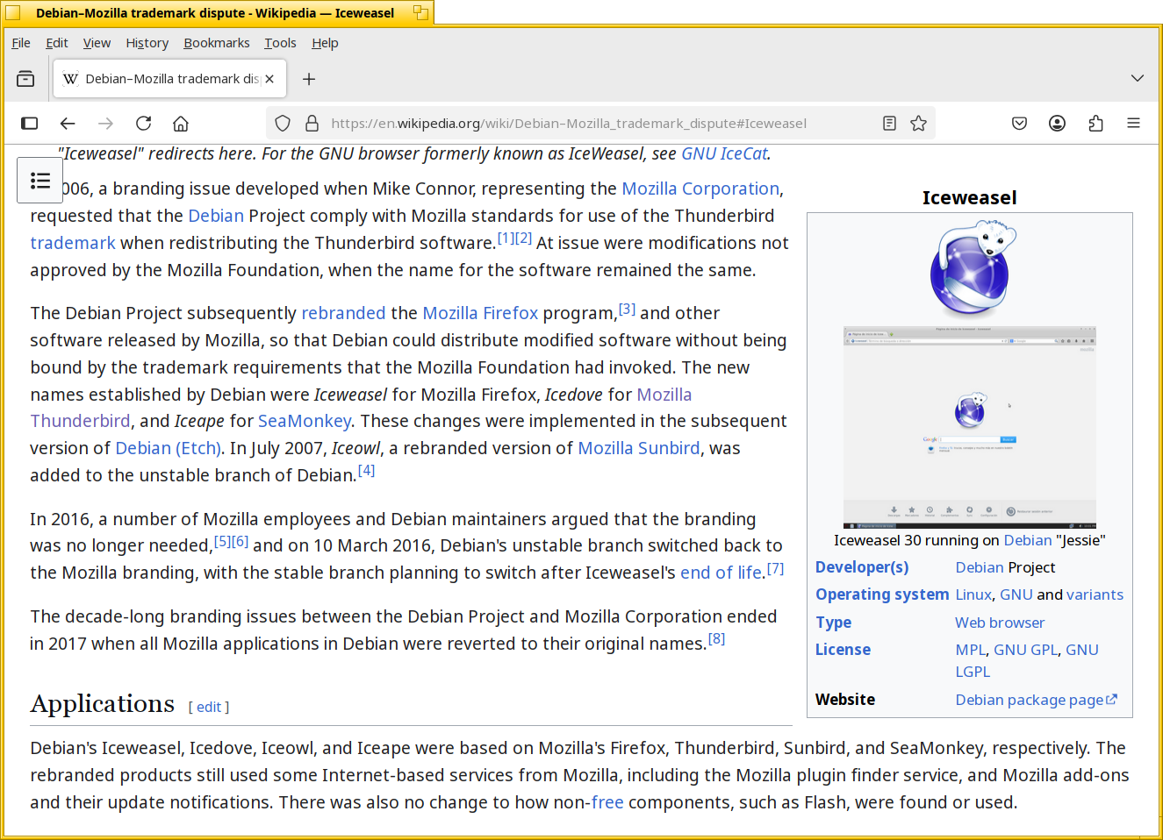The height and width of the screenshot is (840, 1163).
Task: Expand the list all tabs chevron
Action: 1137,79
